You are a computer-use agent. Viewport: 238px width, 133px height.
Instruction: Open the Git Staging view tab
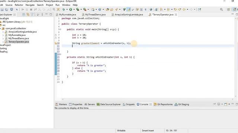pyautogui.click(x=182, y=104)
